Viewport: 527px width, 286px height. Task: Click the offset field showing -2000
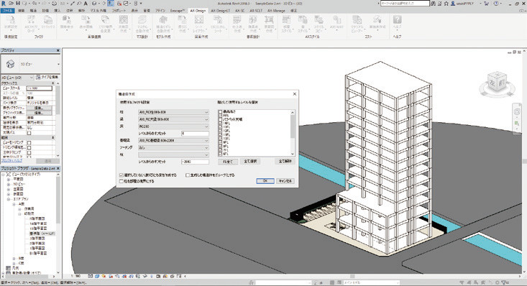pos(195,162)
